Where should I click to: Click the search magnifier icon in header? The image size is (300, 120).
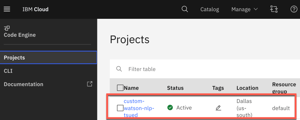tap(185, 9)
